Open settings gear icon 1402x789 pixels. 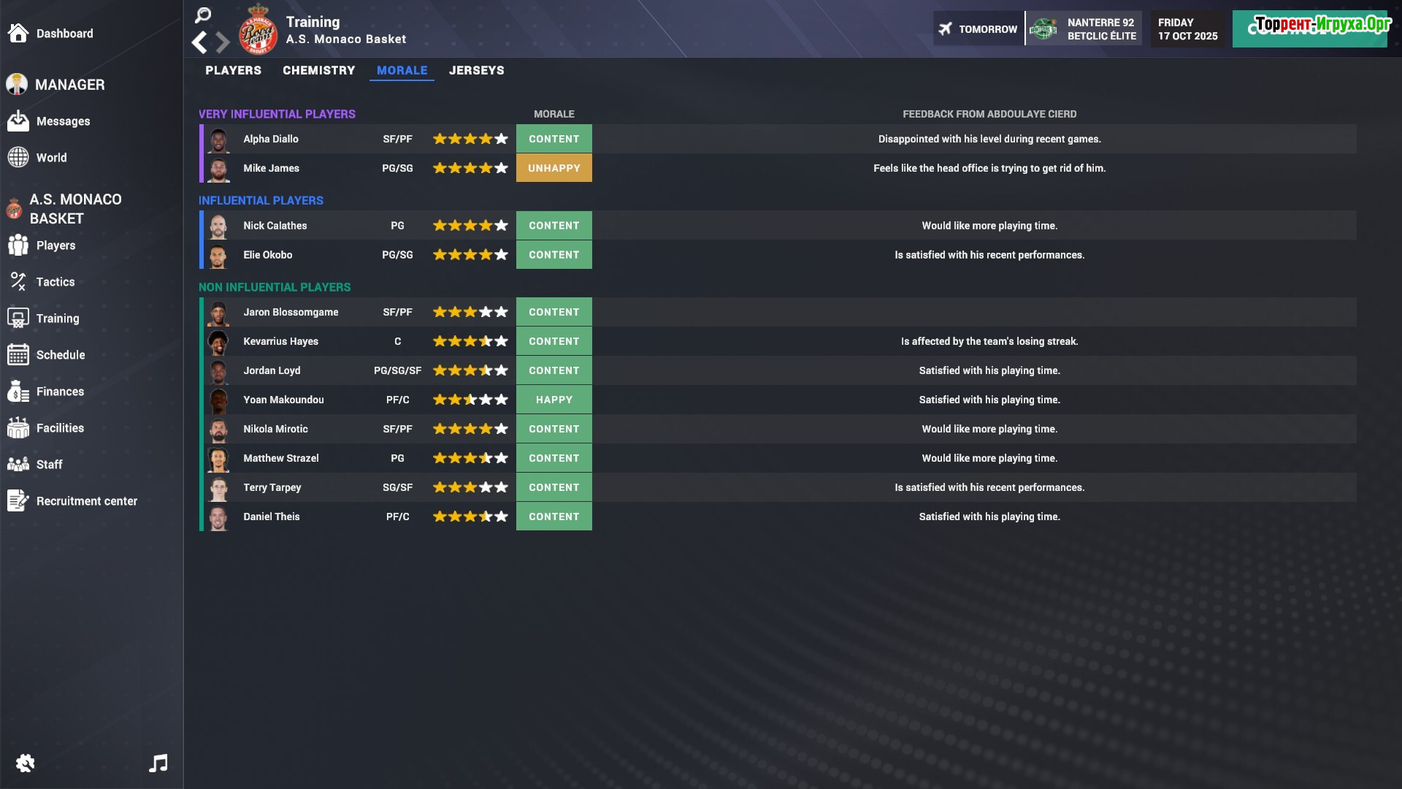(x=25, y=763)
